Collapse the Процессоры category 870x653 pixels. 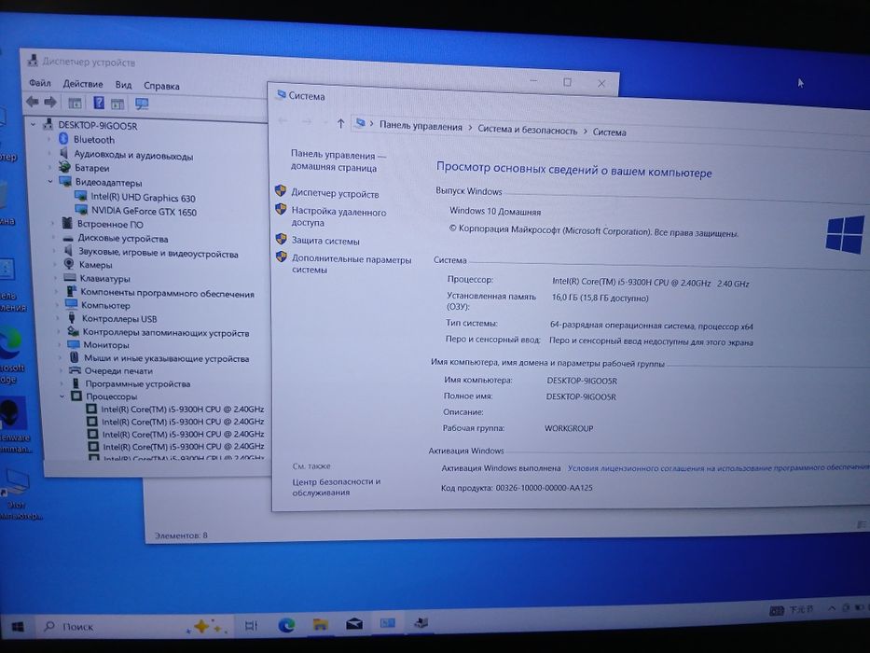coord(62,396)
